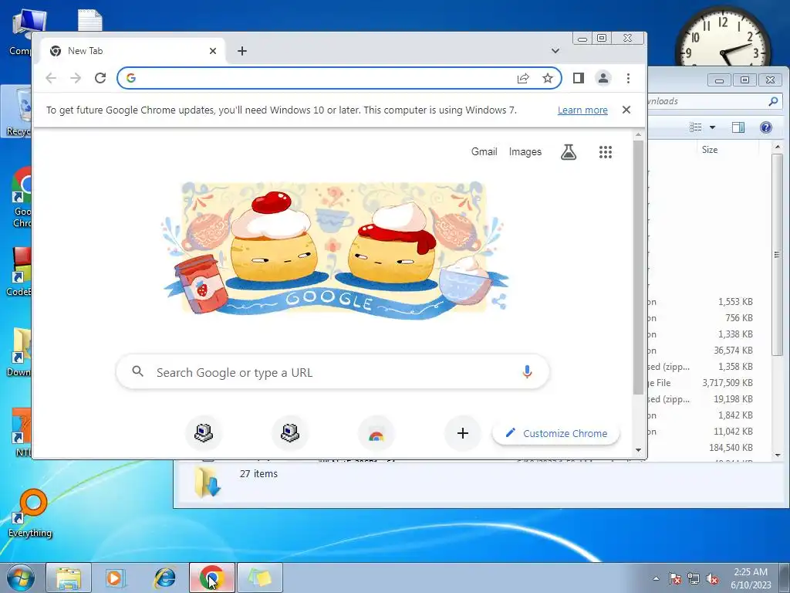Open a new tab with plus button
Viewport: 790px width, 593px height.
pos(241,51)
